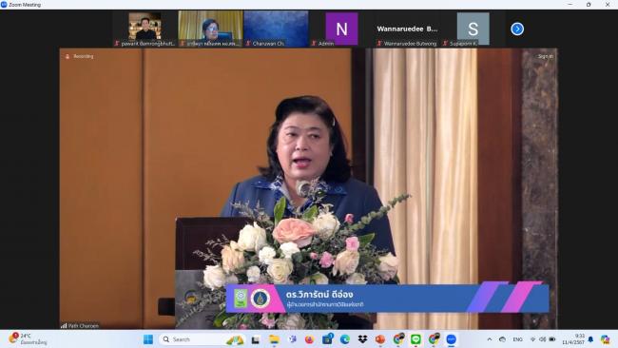The image size is (618, 348).
Task: Show next participants with blue arrow button
Action: click(x=517, y=29)
